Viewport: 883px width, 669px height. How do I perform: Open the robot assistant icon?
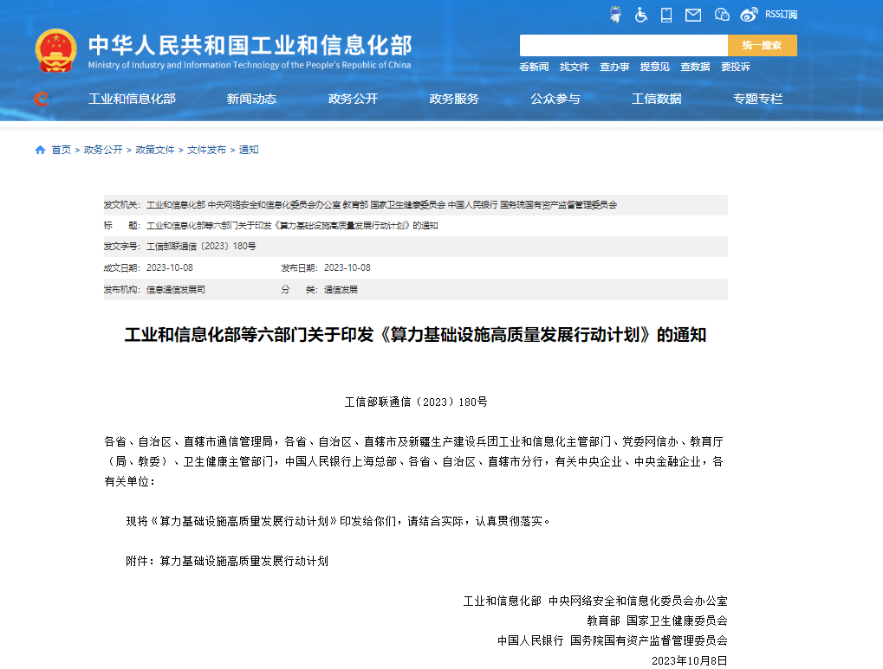pos(616,15)
